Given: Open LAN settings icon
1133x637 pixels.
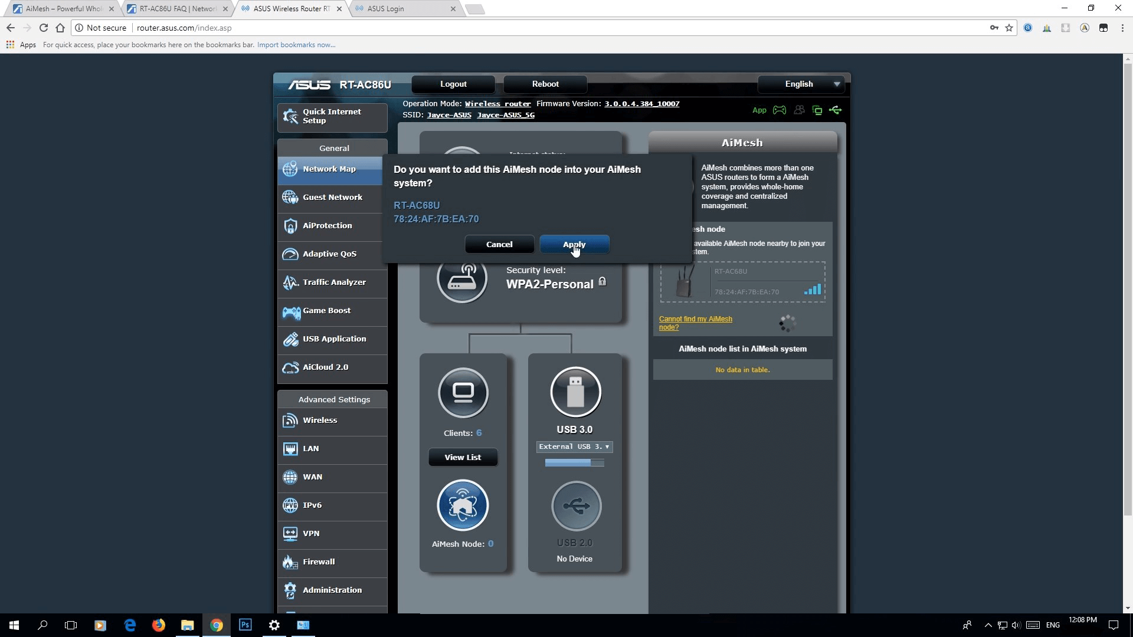Looking at the screenshot, I should pos(290,449).
